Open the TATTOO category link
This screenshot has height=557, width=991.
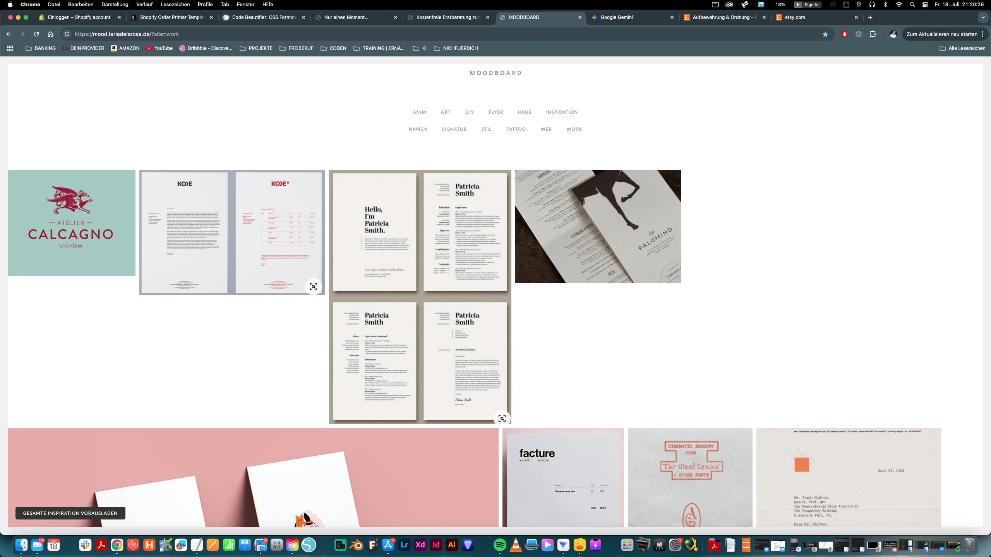[516, 129]
